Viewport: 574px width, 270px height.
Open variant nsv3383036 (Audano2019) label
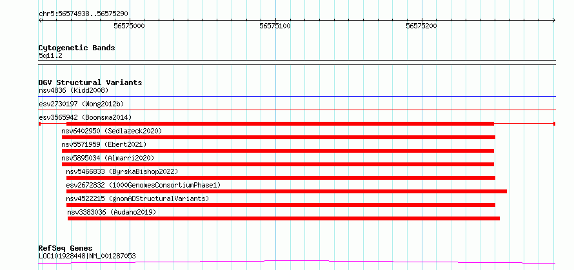point(112,212)
